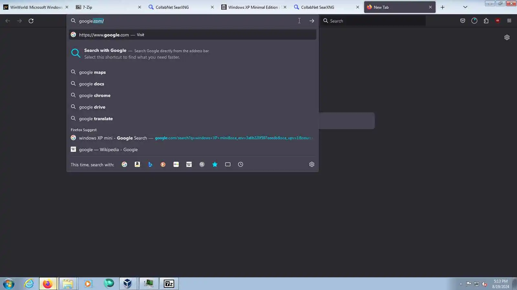Image resolution: width=517 pixels, height=290 pixels.
Task: Close the 7-Zip tab
Action: pos(140,7)
